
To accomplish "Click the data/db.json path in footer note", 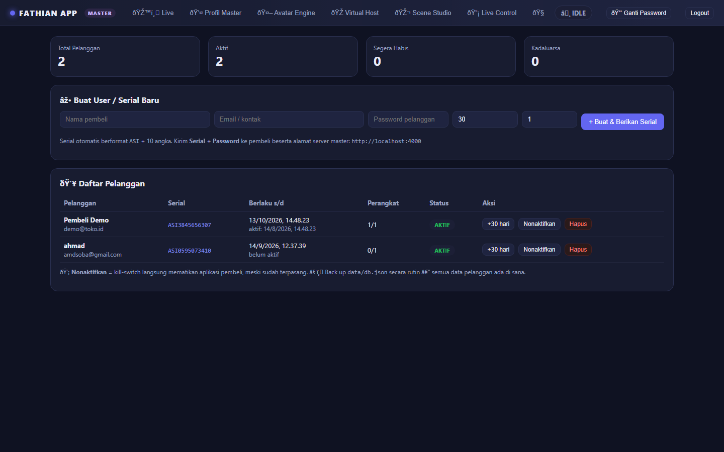I will (x=368, y=273).
